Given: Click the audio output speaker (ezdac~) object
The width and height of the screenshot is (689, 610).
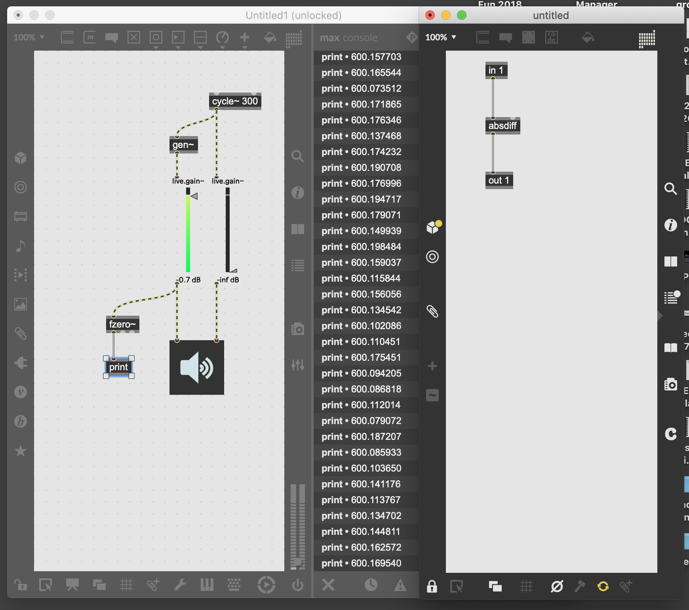Looking at the screenshot, I should click(x=197, y=367).
